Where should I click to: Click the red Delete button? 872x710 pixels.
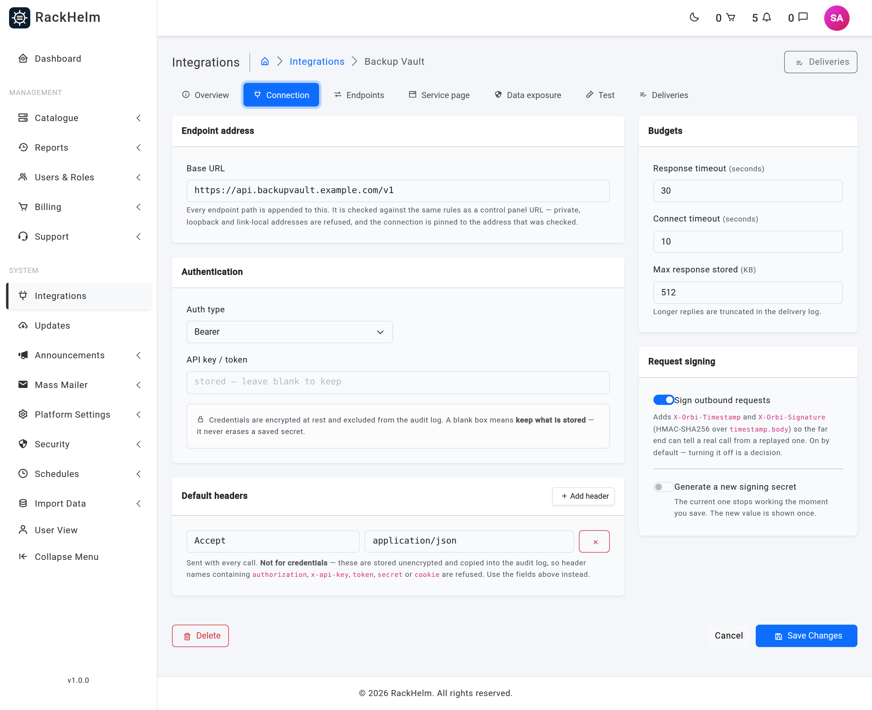[x=200, y=636]
